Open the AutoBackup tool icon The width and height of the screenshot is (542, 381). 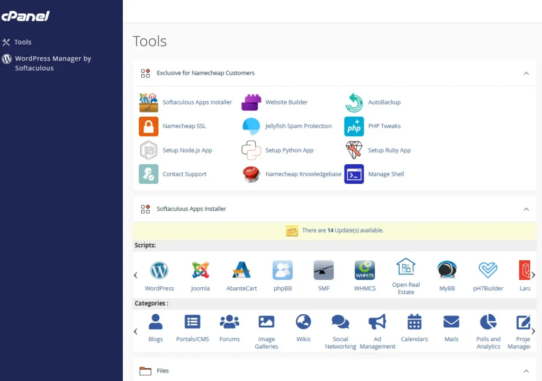click(354, 102)
